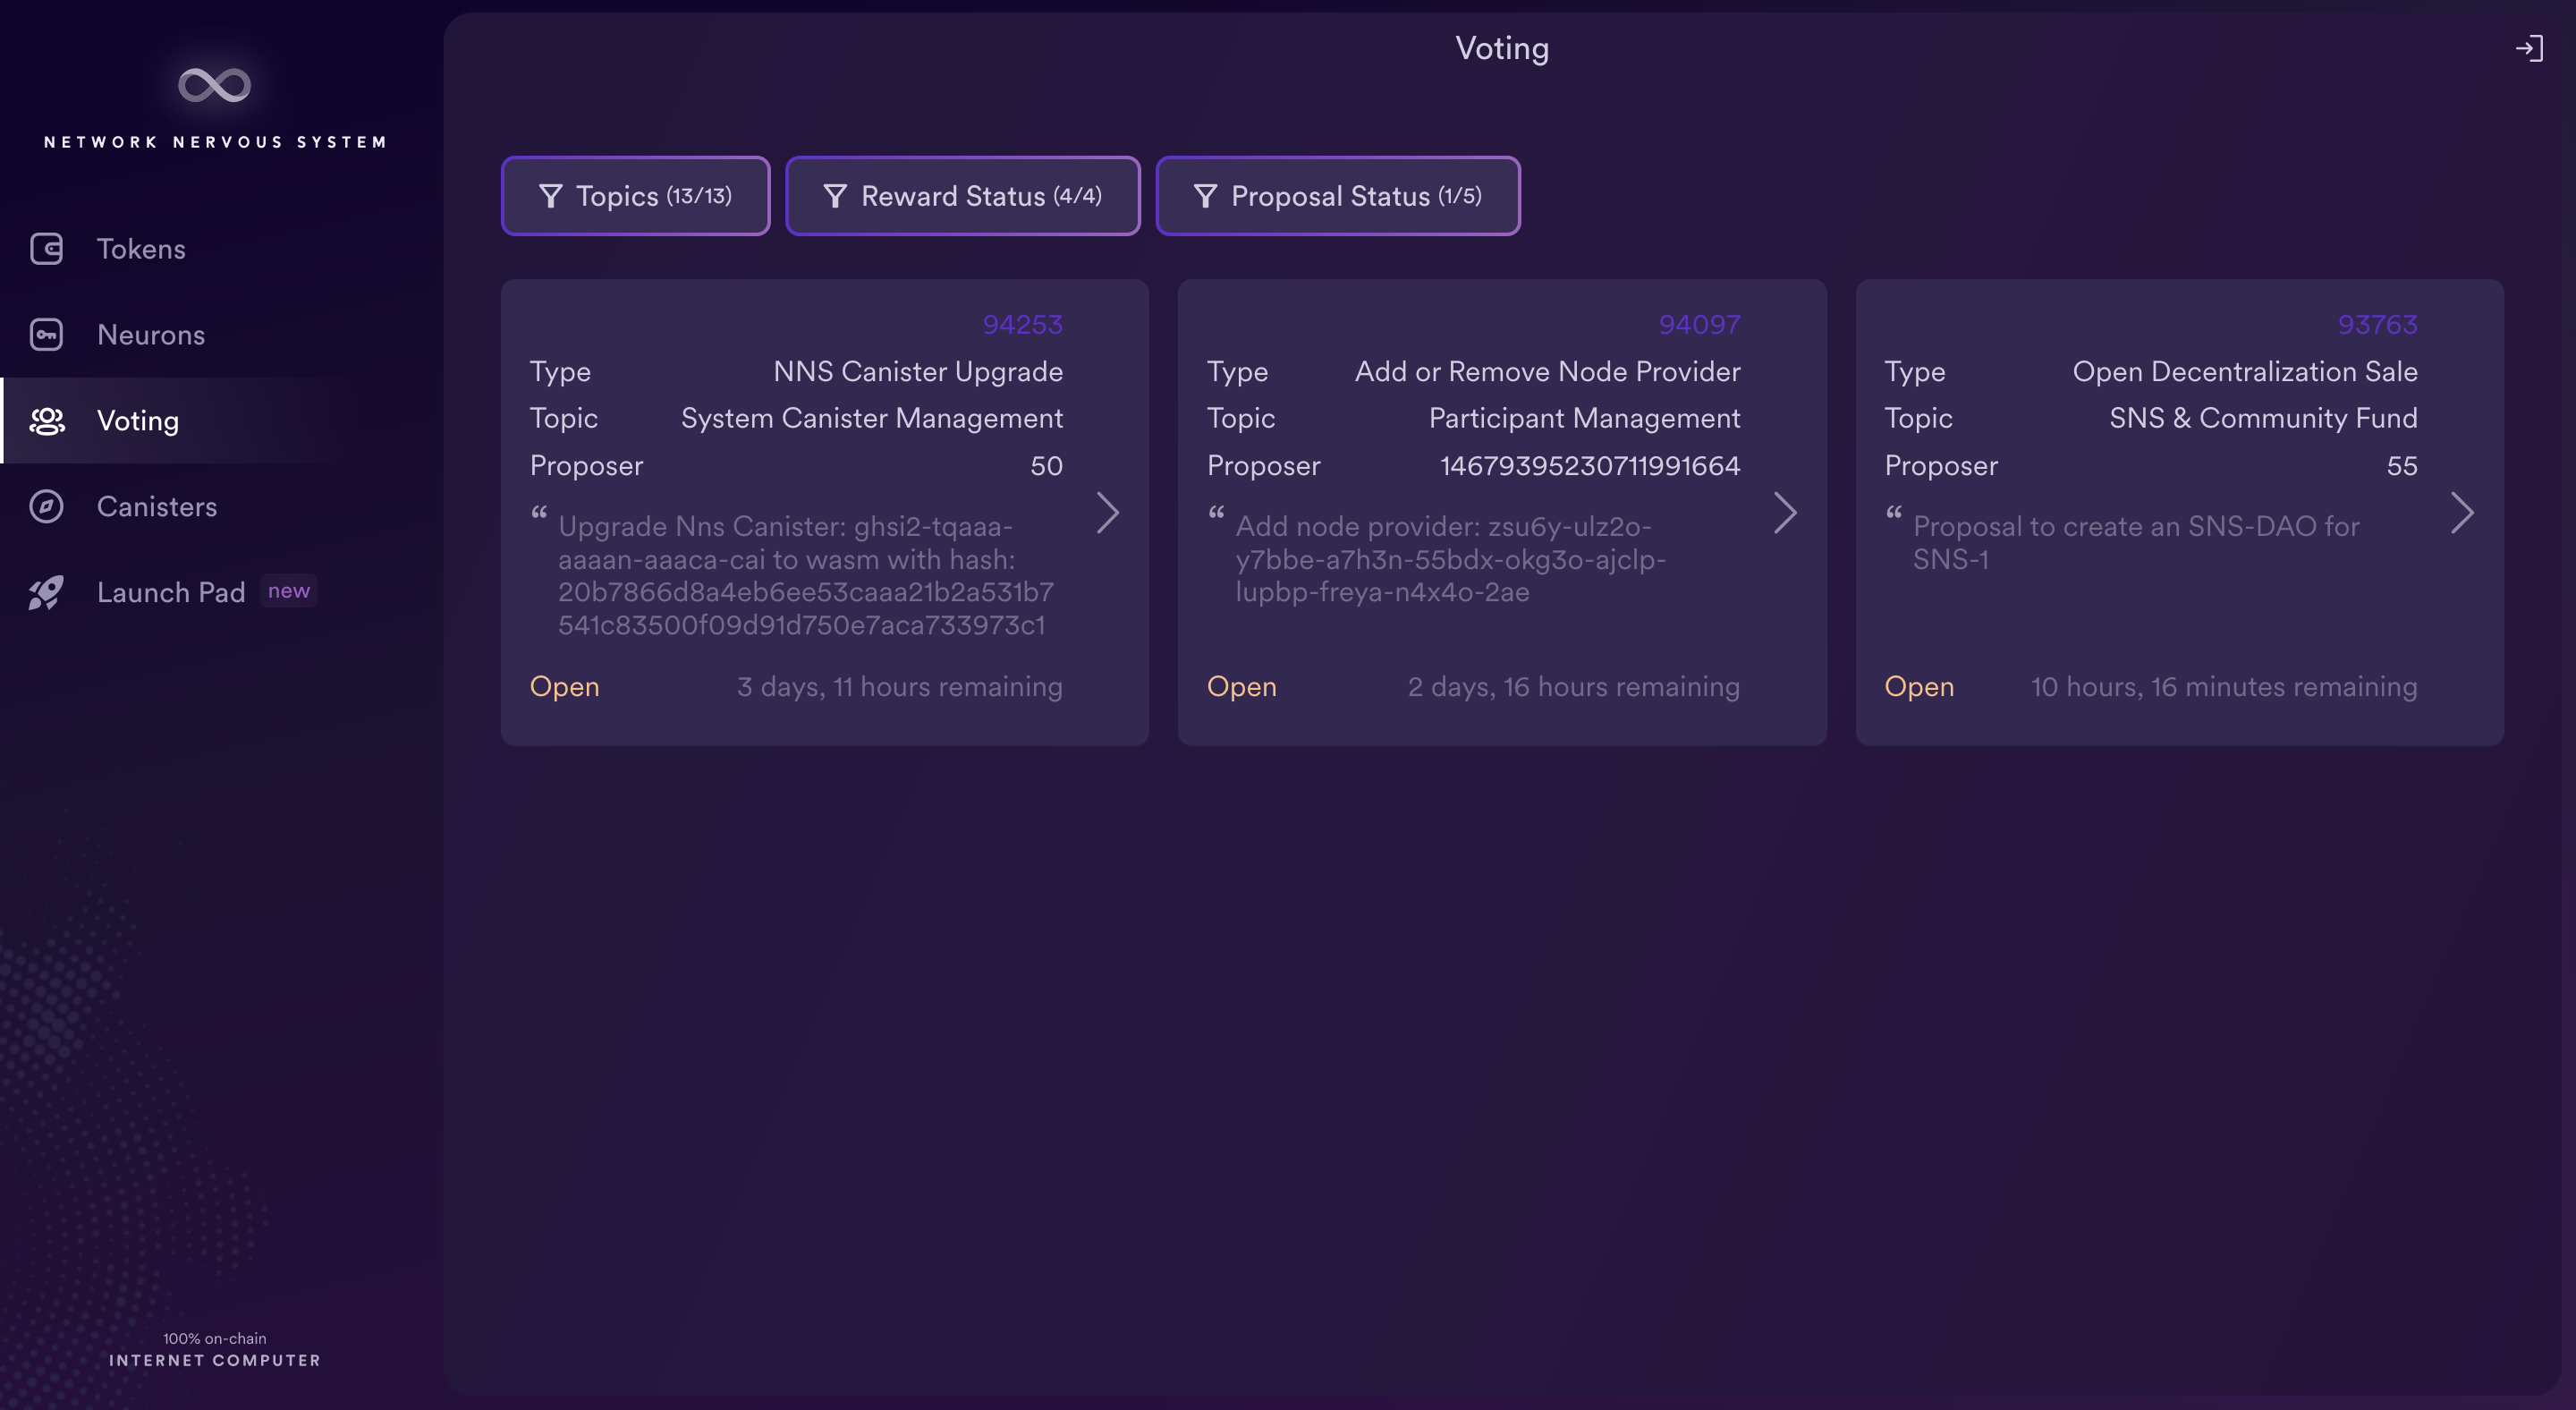The image size is (2576, 1410).
Task: Click the Canisters compass icon
Action: 46,507
